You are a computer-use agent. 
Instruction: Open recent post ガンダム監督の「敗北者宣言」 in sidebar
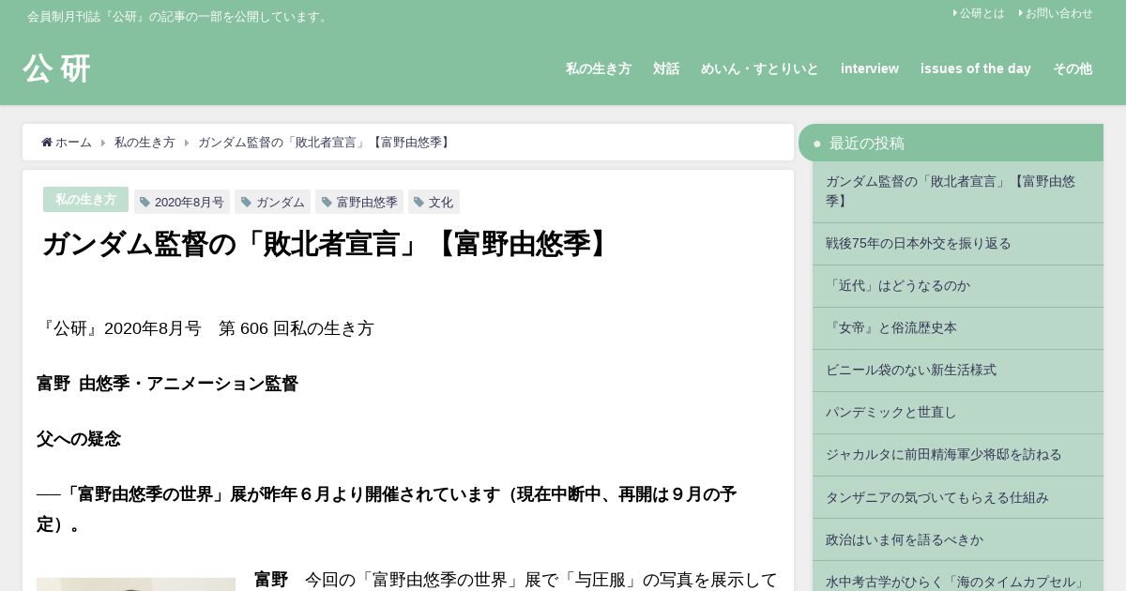pyautogui.click(x=958, y=191)
